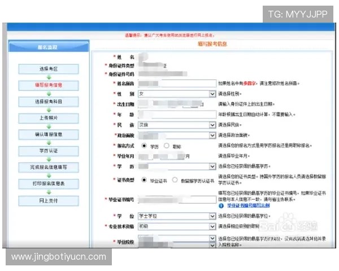
Task: Click the 网上支付 step button
Action: point(49,201)
